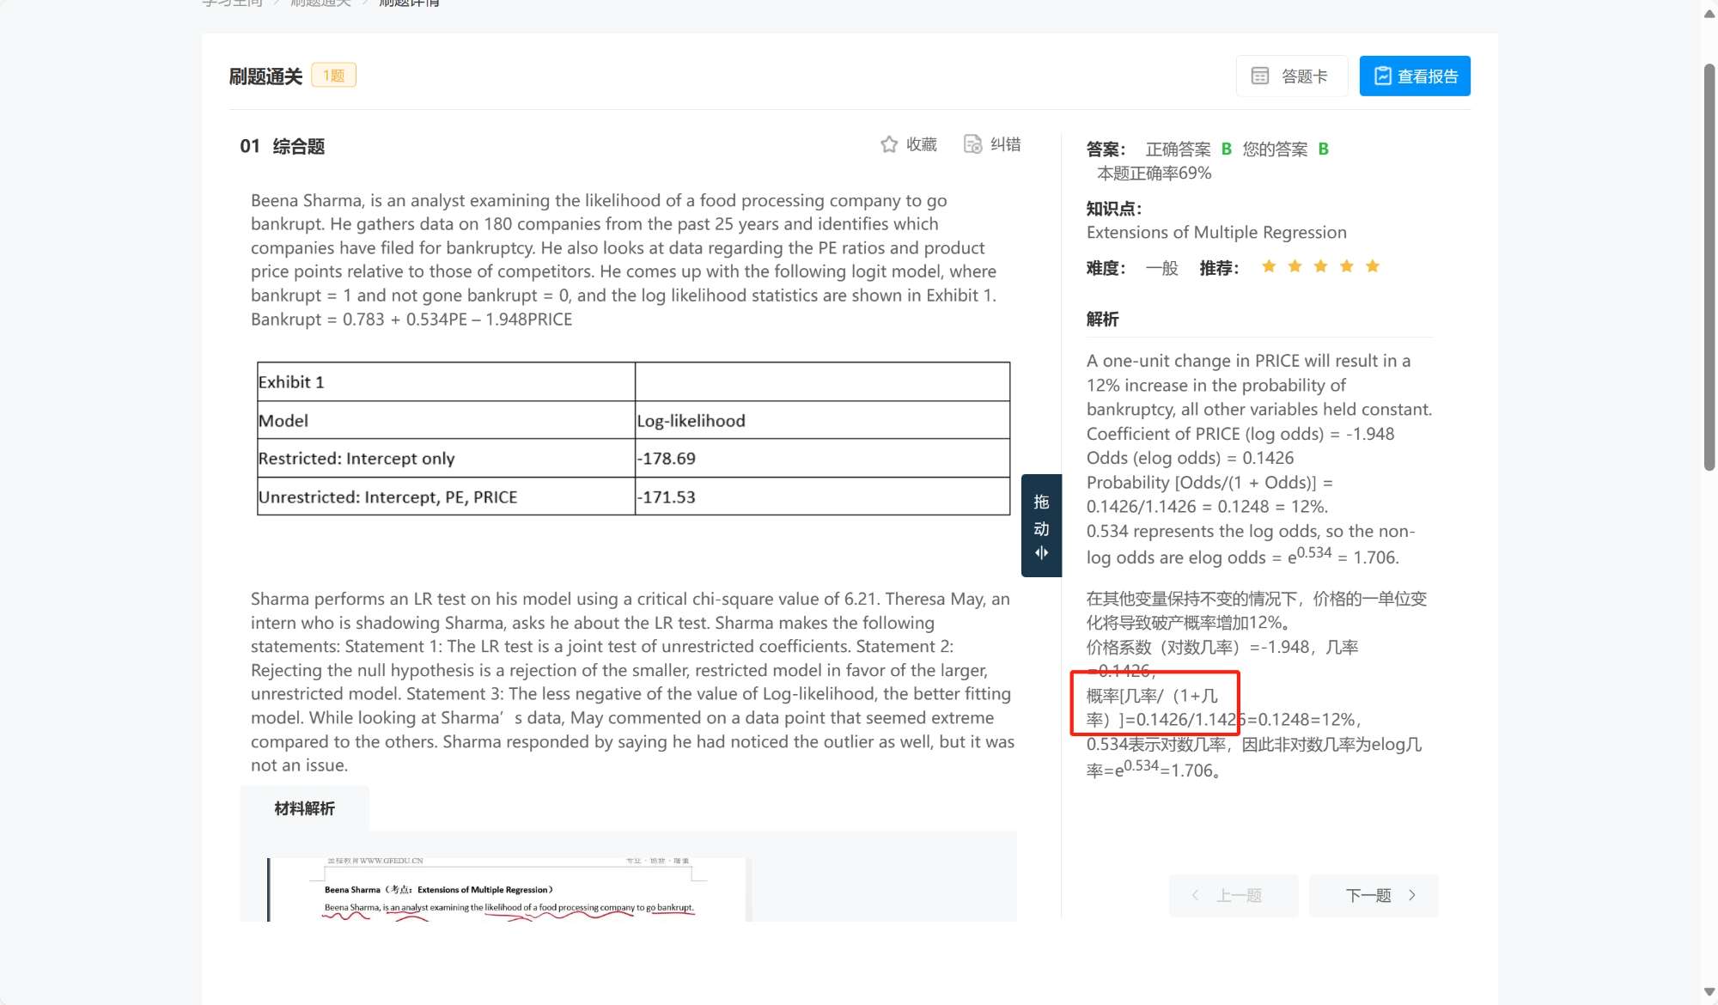Click the 上一题 left chevron arrow
The image size is (1718, 1005).
click(x=1195, y=896)
